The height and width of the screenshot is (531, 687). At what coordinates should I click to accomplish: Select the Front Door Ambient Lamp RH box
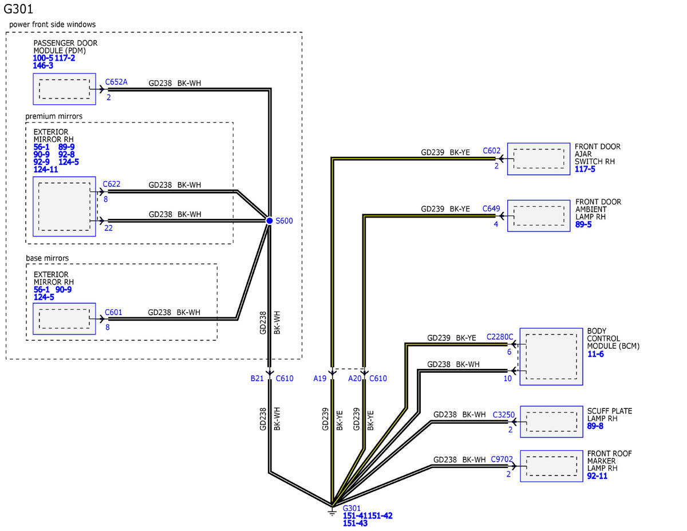point(539,216)
